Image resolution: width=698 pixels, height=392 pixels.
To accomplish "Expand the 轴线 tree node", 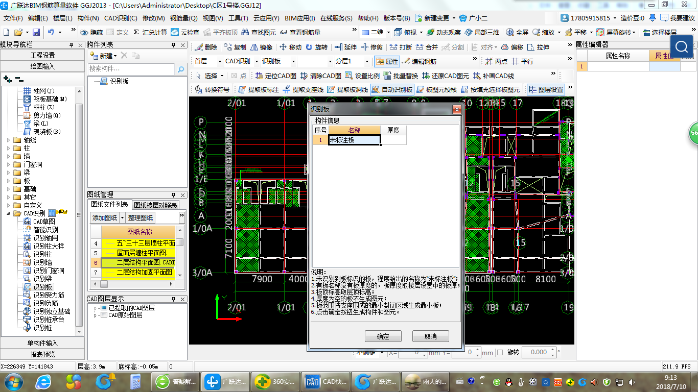I will tap(9, 140).
